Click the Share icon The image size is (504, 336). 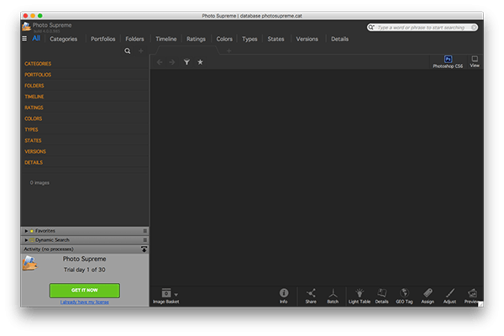tap(311, 296)
